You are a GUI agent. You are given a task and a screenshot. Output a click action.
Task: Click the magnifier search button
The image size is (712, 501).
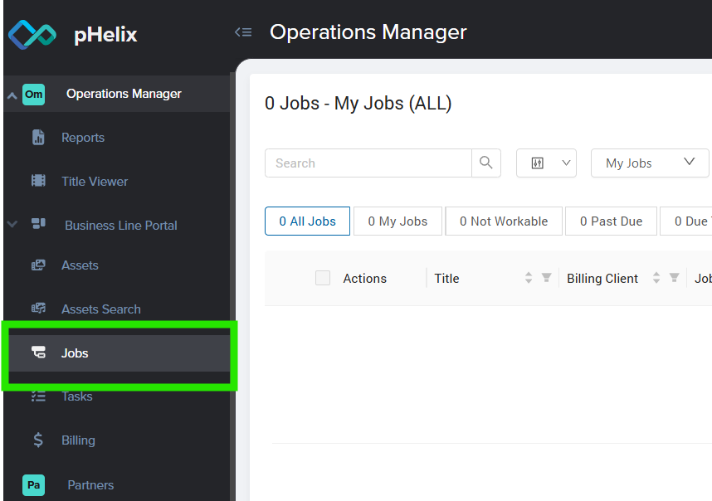pyautogui.click(x=485, y=163)
